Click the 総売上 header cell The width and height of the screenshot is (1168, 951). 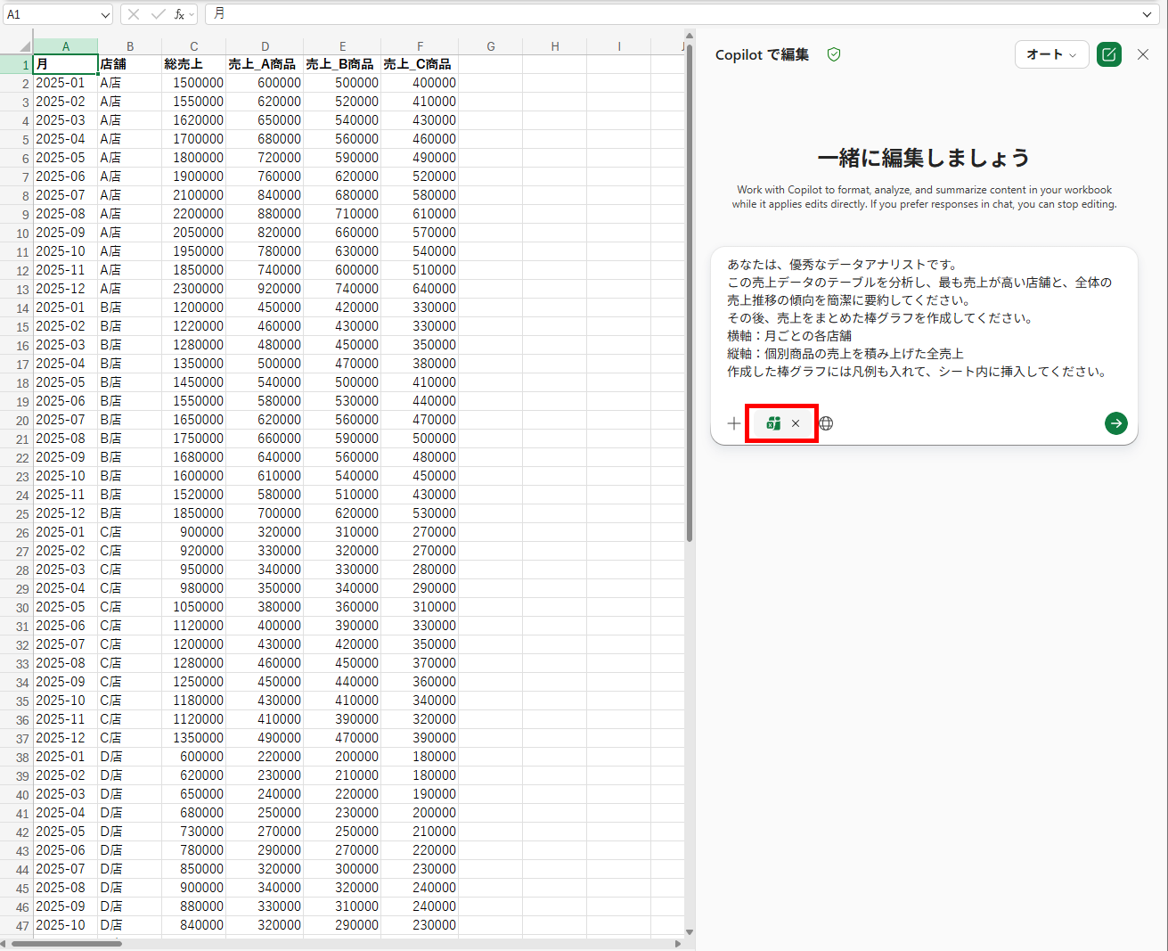(193, 64)
